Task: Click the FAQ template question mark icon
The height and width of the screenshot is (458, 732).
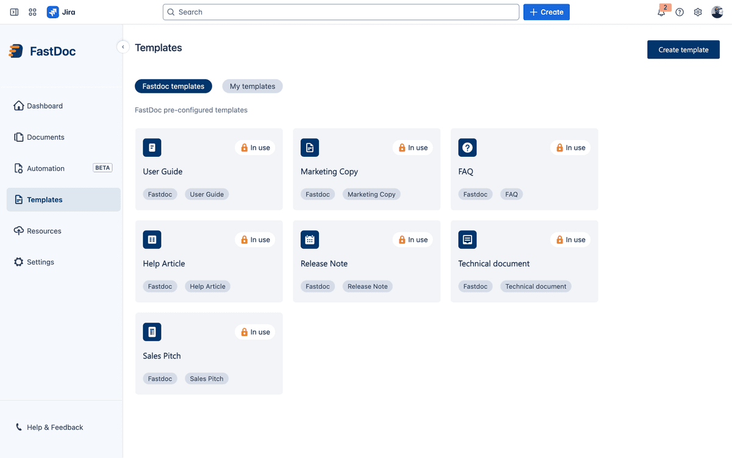Action: coord(467,147)
